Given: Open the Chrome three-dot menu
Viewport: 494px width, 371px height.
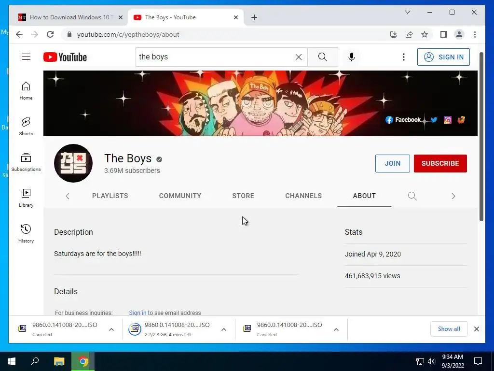Looking at the screenshot, I should [x=475, y=34].
